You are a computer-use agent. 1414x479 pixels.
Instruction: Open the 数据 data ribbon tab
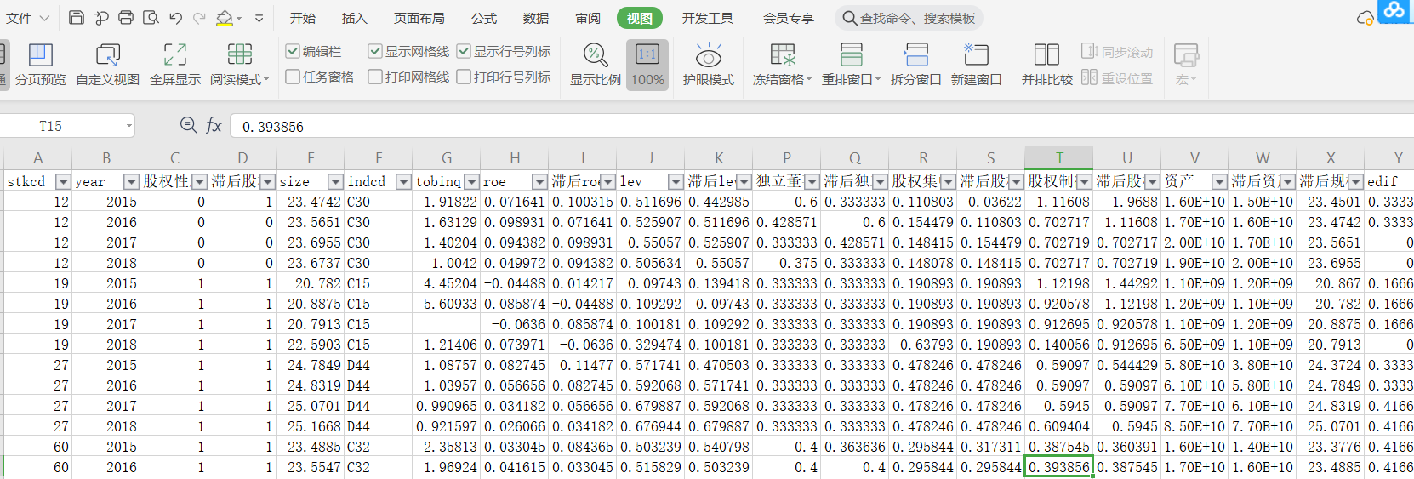[535, 18]
